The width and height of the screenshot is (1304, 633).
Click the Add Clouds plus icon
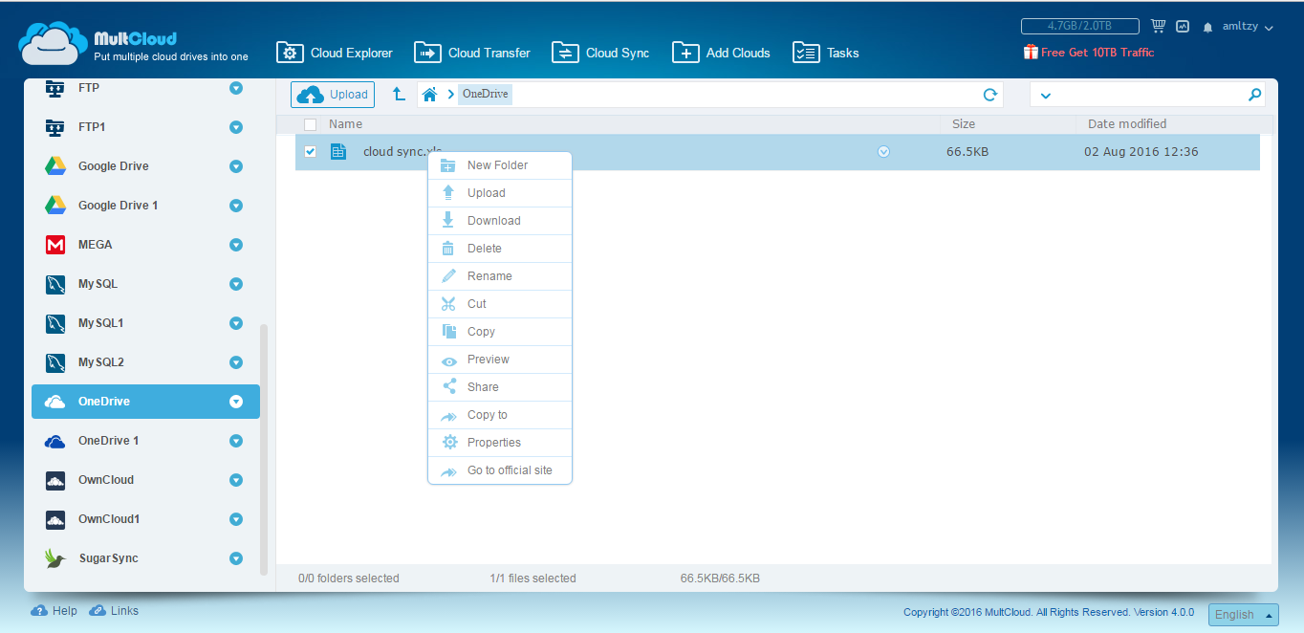pos(685,53)
